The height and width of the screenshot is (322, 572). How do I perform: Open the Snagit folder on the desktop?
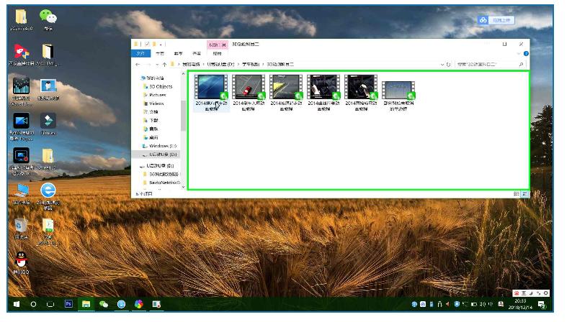coord(48,159)
